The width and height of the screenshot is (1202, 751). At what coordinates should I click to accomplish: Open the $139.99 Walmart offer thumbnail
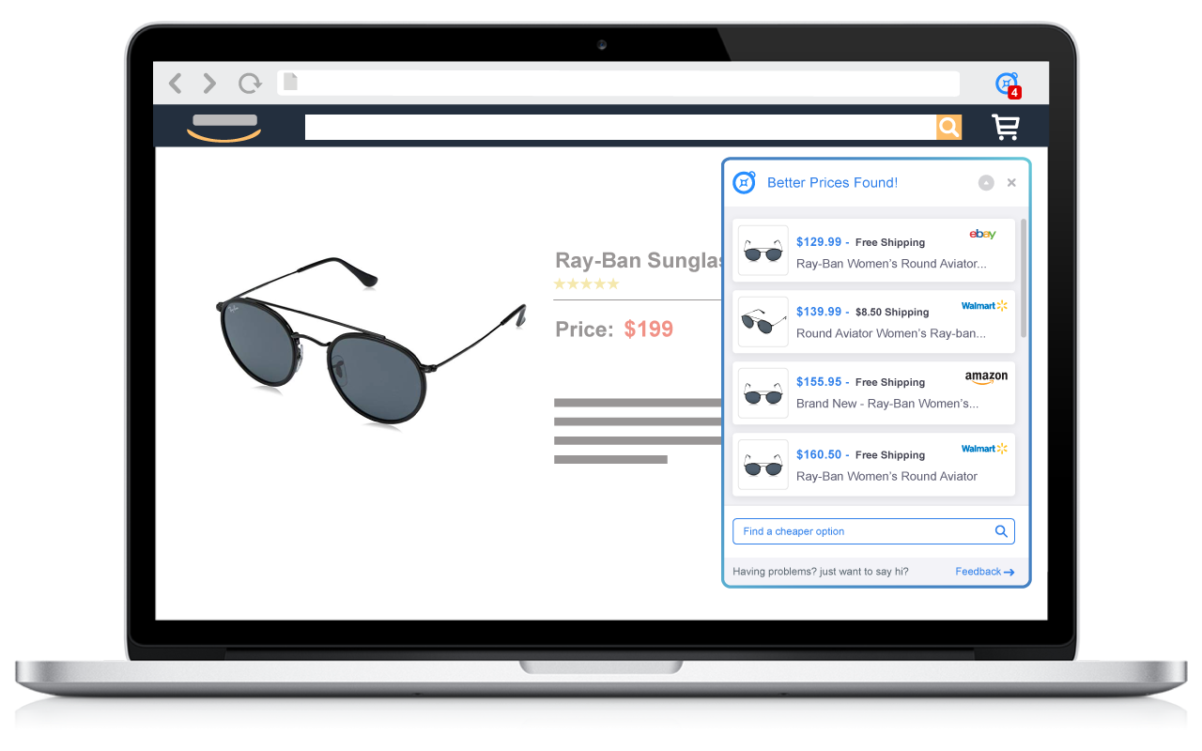coord(763,322)
